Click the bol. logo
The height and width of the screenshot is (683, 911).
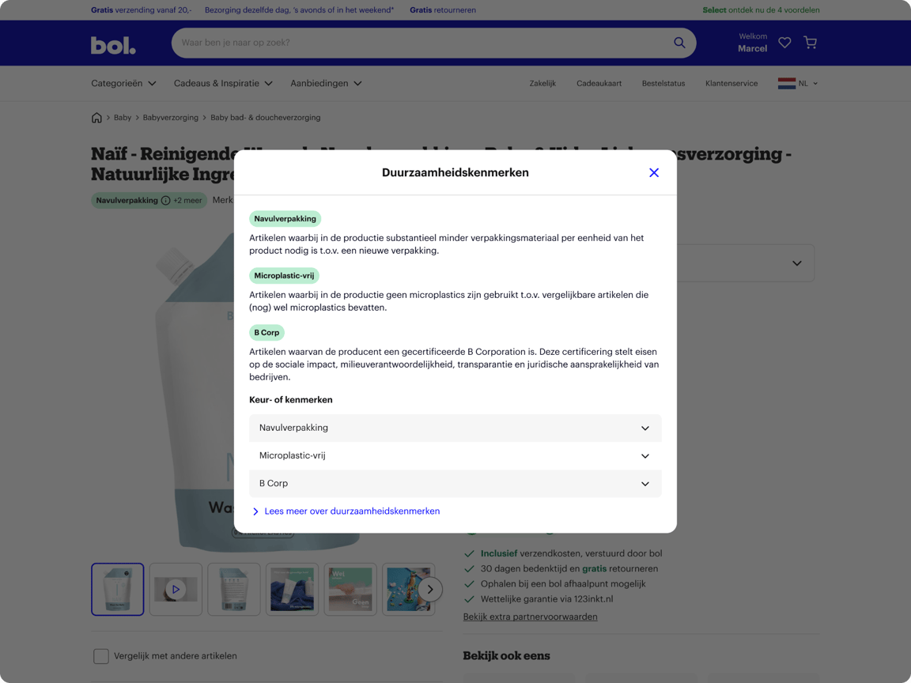pyautogui.click(x=113, y=45)
